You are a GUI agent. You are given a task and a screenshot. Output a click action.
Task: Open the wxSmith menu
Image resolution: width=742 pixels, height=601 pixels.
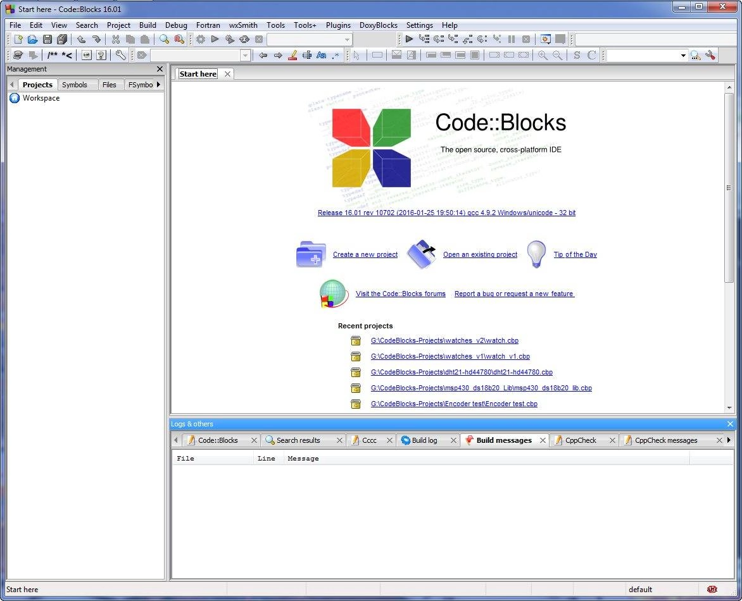(x=243, y=25)
